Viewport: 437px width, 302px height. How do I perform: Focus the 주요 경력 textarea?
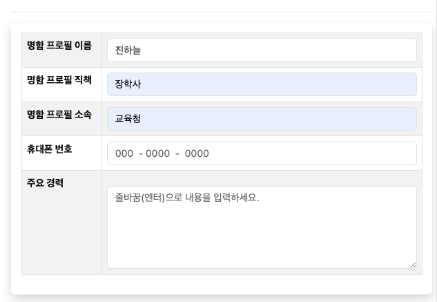(x=262, y=227)
